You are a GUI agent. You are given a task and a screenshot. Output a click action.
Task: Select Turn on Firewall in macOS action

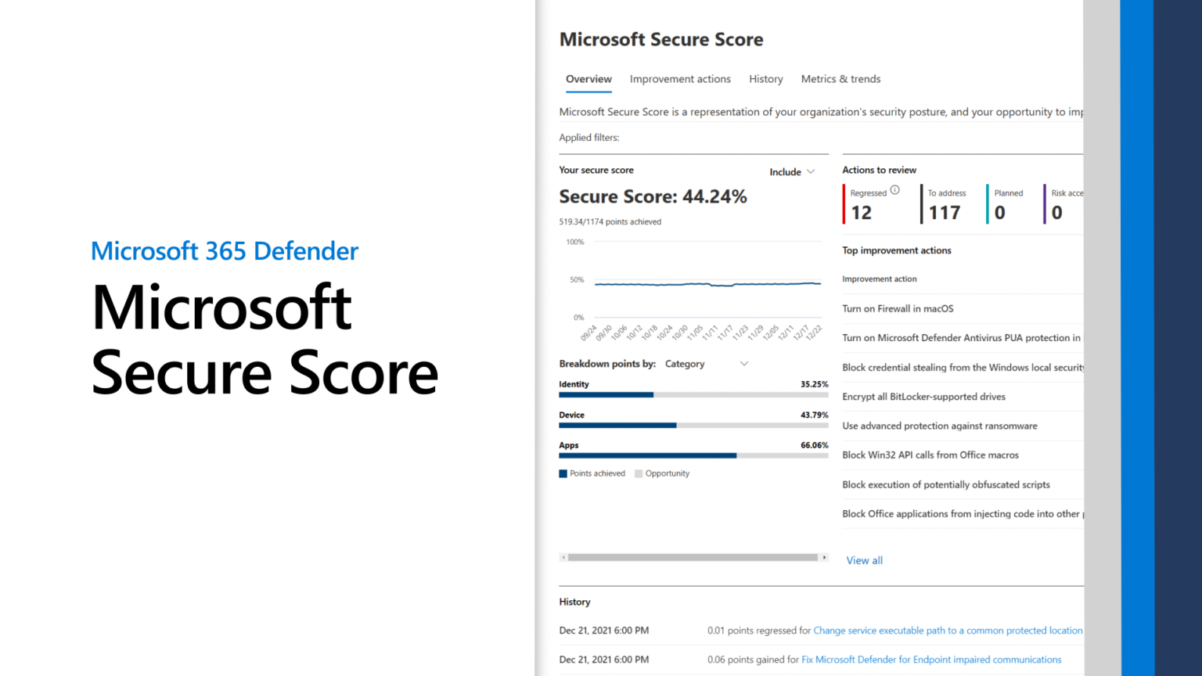[898, 308]
